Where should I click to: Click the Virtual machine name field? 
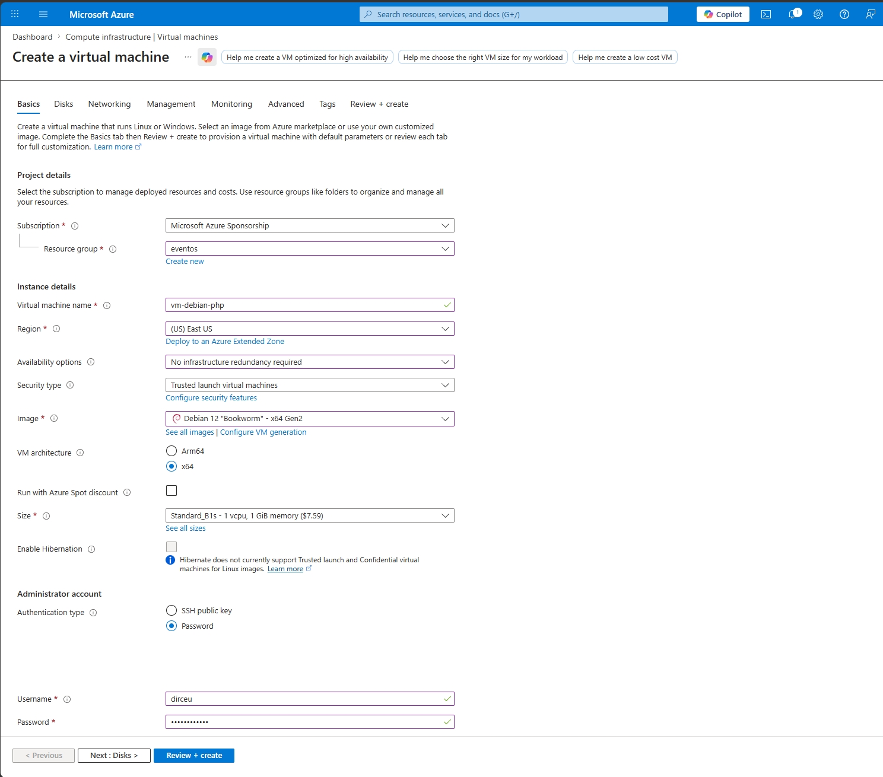tap(310, 305)
